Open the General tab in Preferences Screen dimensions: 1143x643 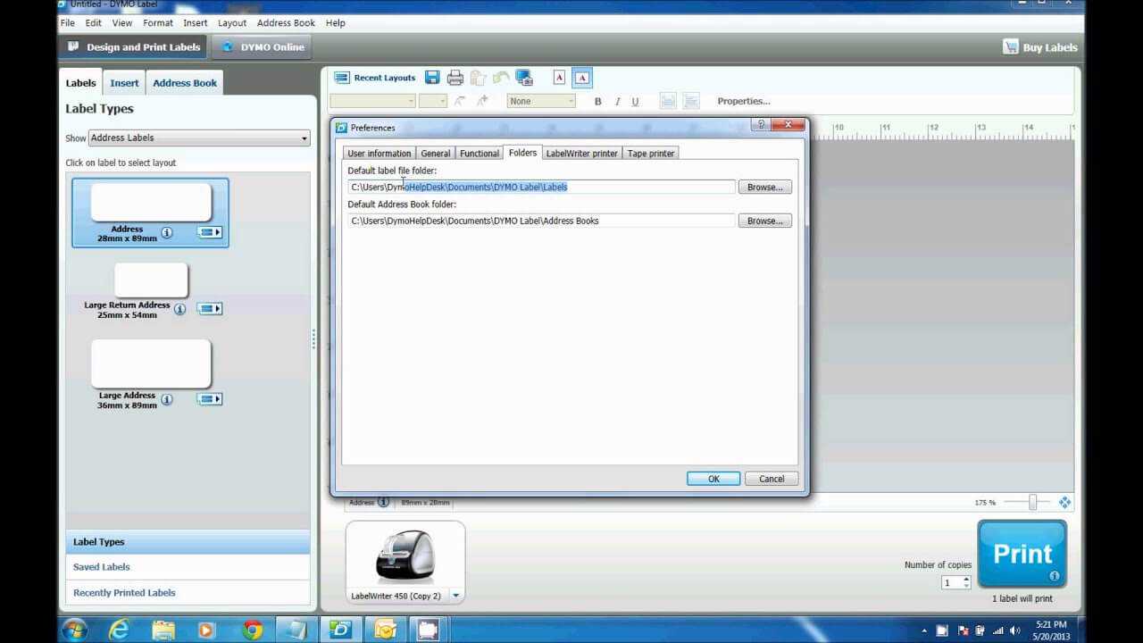point(436,154)
